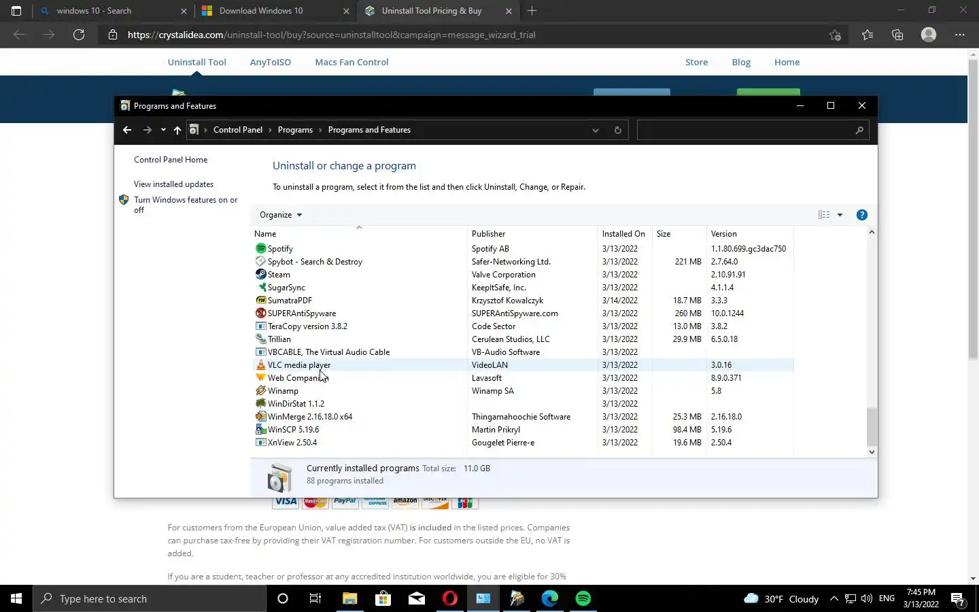Image resolution: width=979 pixels, height=612 pixels.
Task: Open the notifications action center icon
Action: [x=958, y=598]
